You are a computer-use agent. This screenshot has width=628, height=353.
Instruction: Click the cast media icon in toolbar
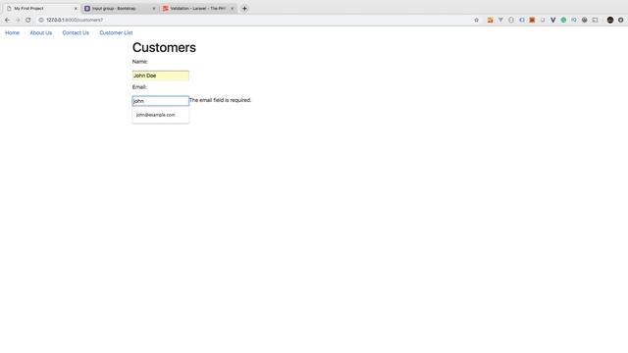pyautogui.click(x=596, y=20)
